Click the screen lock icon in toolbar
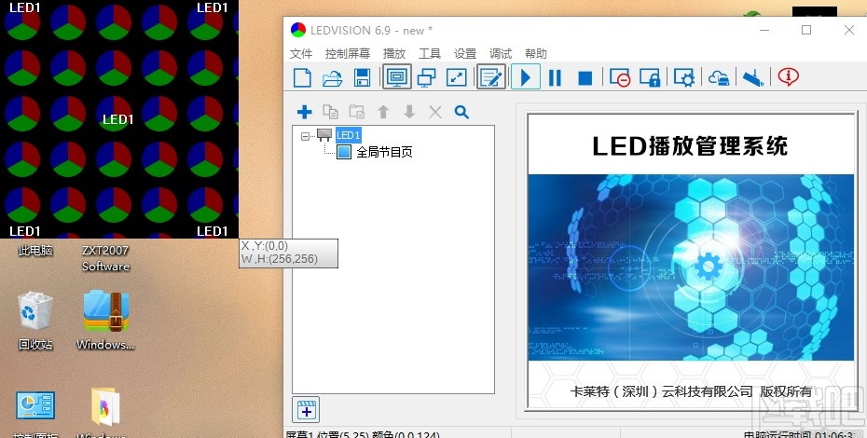 coord(650,77)
